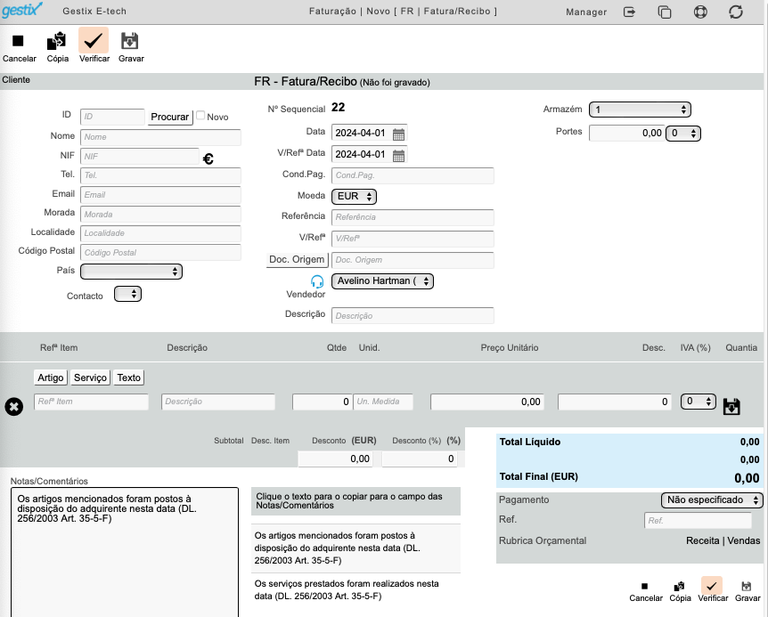Click the V/Refª text input field

[x=413, y=239]
